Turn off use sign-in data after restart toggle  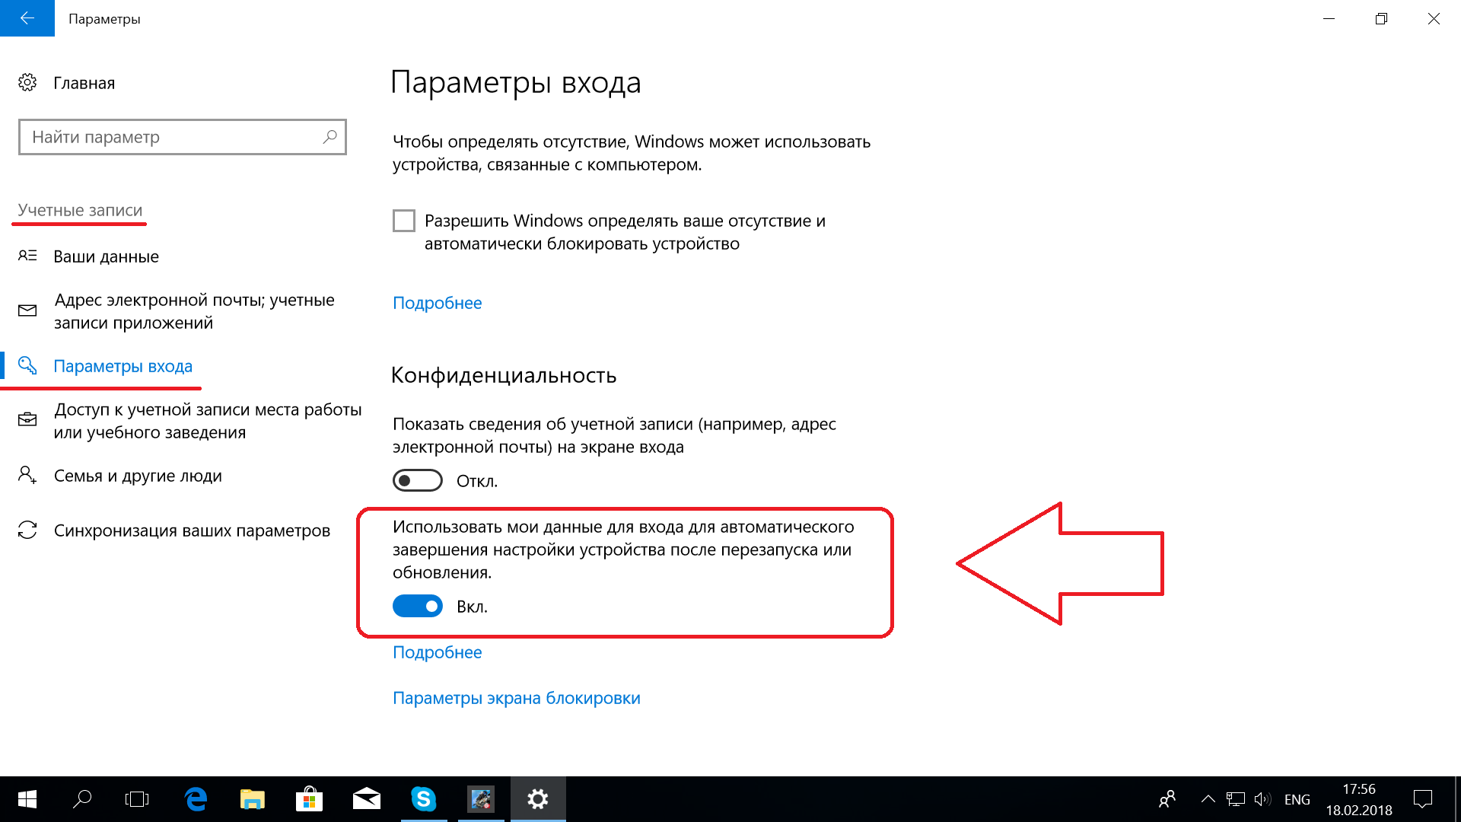tap(418, 607)
